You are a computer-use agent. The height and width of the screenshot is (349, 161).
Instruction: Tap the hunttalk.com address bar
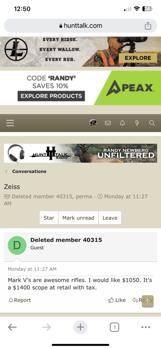point(80,26)
